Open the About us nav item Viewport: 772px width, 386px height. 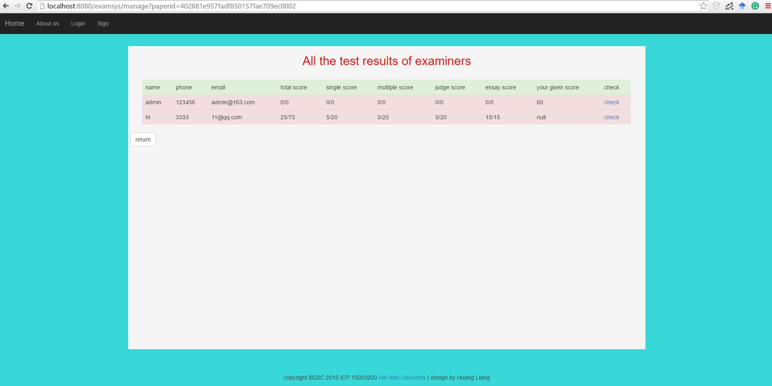48,23
